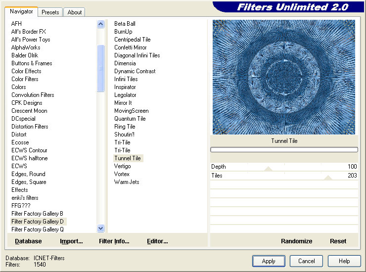The height and width of the screenshot is (272, 366).
Task: Open the About tab
Action: (x=75, y=12)
